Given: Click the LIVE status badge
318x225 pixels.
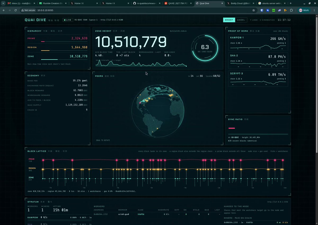Looking at the screenshot, I should point(68,20).
